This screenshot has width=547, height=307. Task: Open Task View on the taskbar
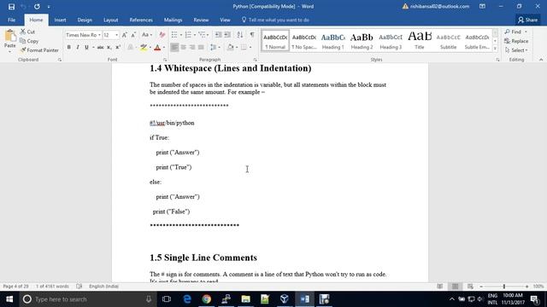coord(167,299)
